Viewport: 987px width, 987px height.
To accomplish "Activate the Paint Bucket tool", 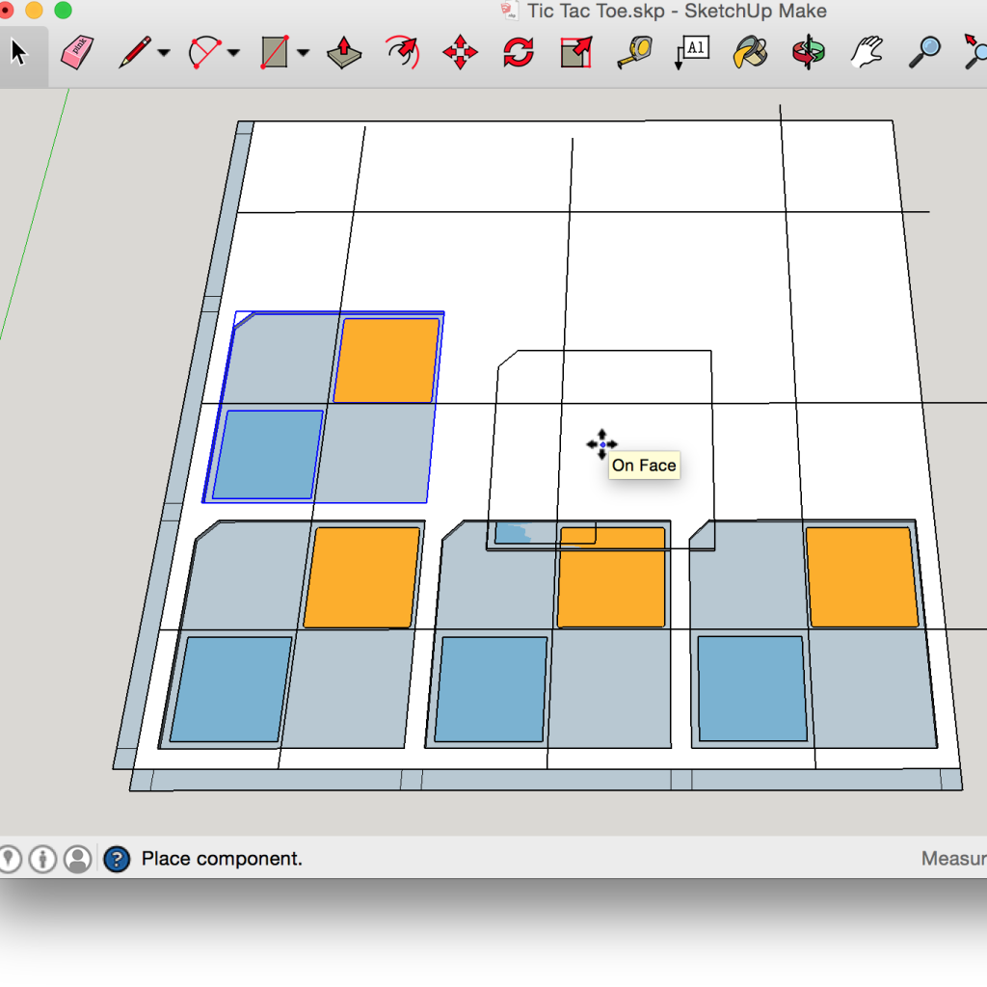I will click(x=750, y=53).
